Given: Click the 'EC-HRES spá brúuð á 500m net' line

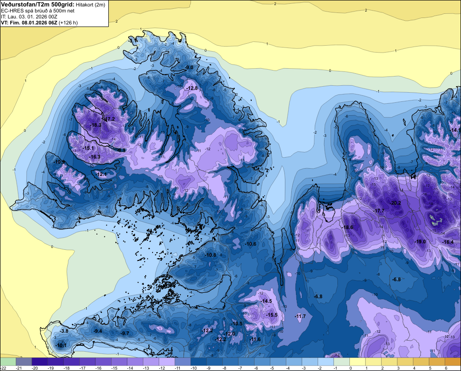Looking at the screenshot, I should (x=38, y=11).
